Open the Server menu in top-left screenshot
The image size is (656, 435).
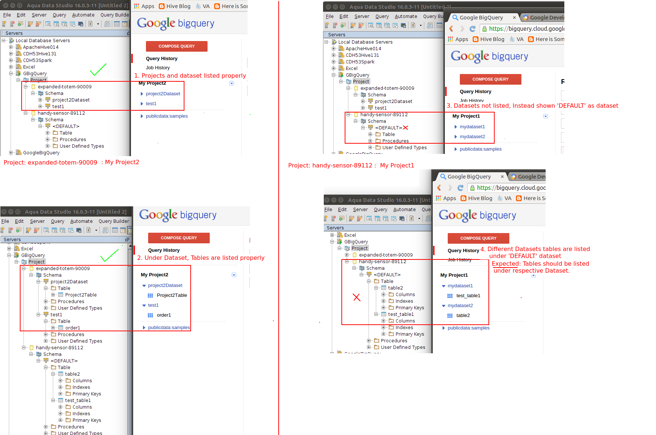39,15
